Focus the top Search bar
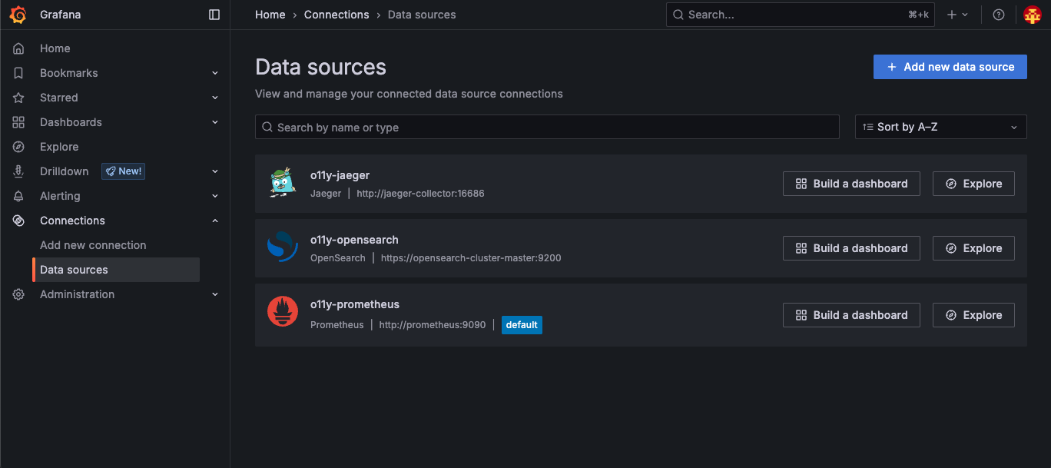Screen dimensions: 1051x468 (x=801, y=15)
